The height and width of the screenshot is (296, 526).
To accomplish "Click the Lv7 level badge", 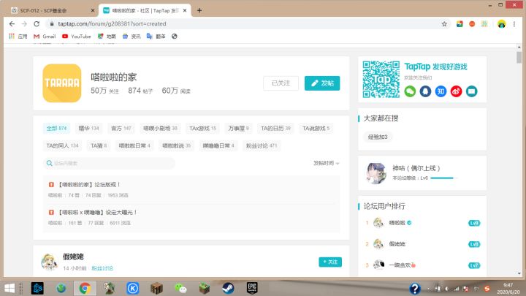I will (x=474, y=265).
